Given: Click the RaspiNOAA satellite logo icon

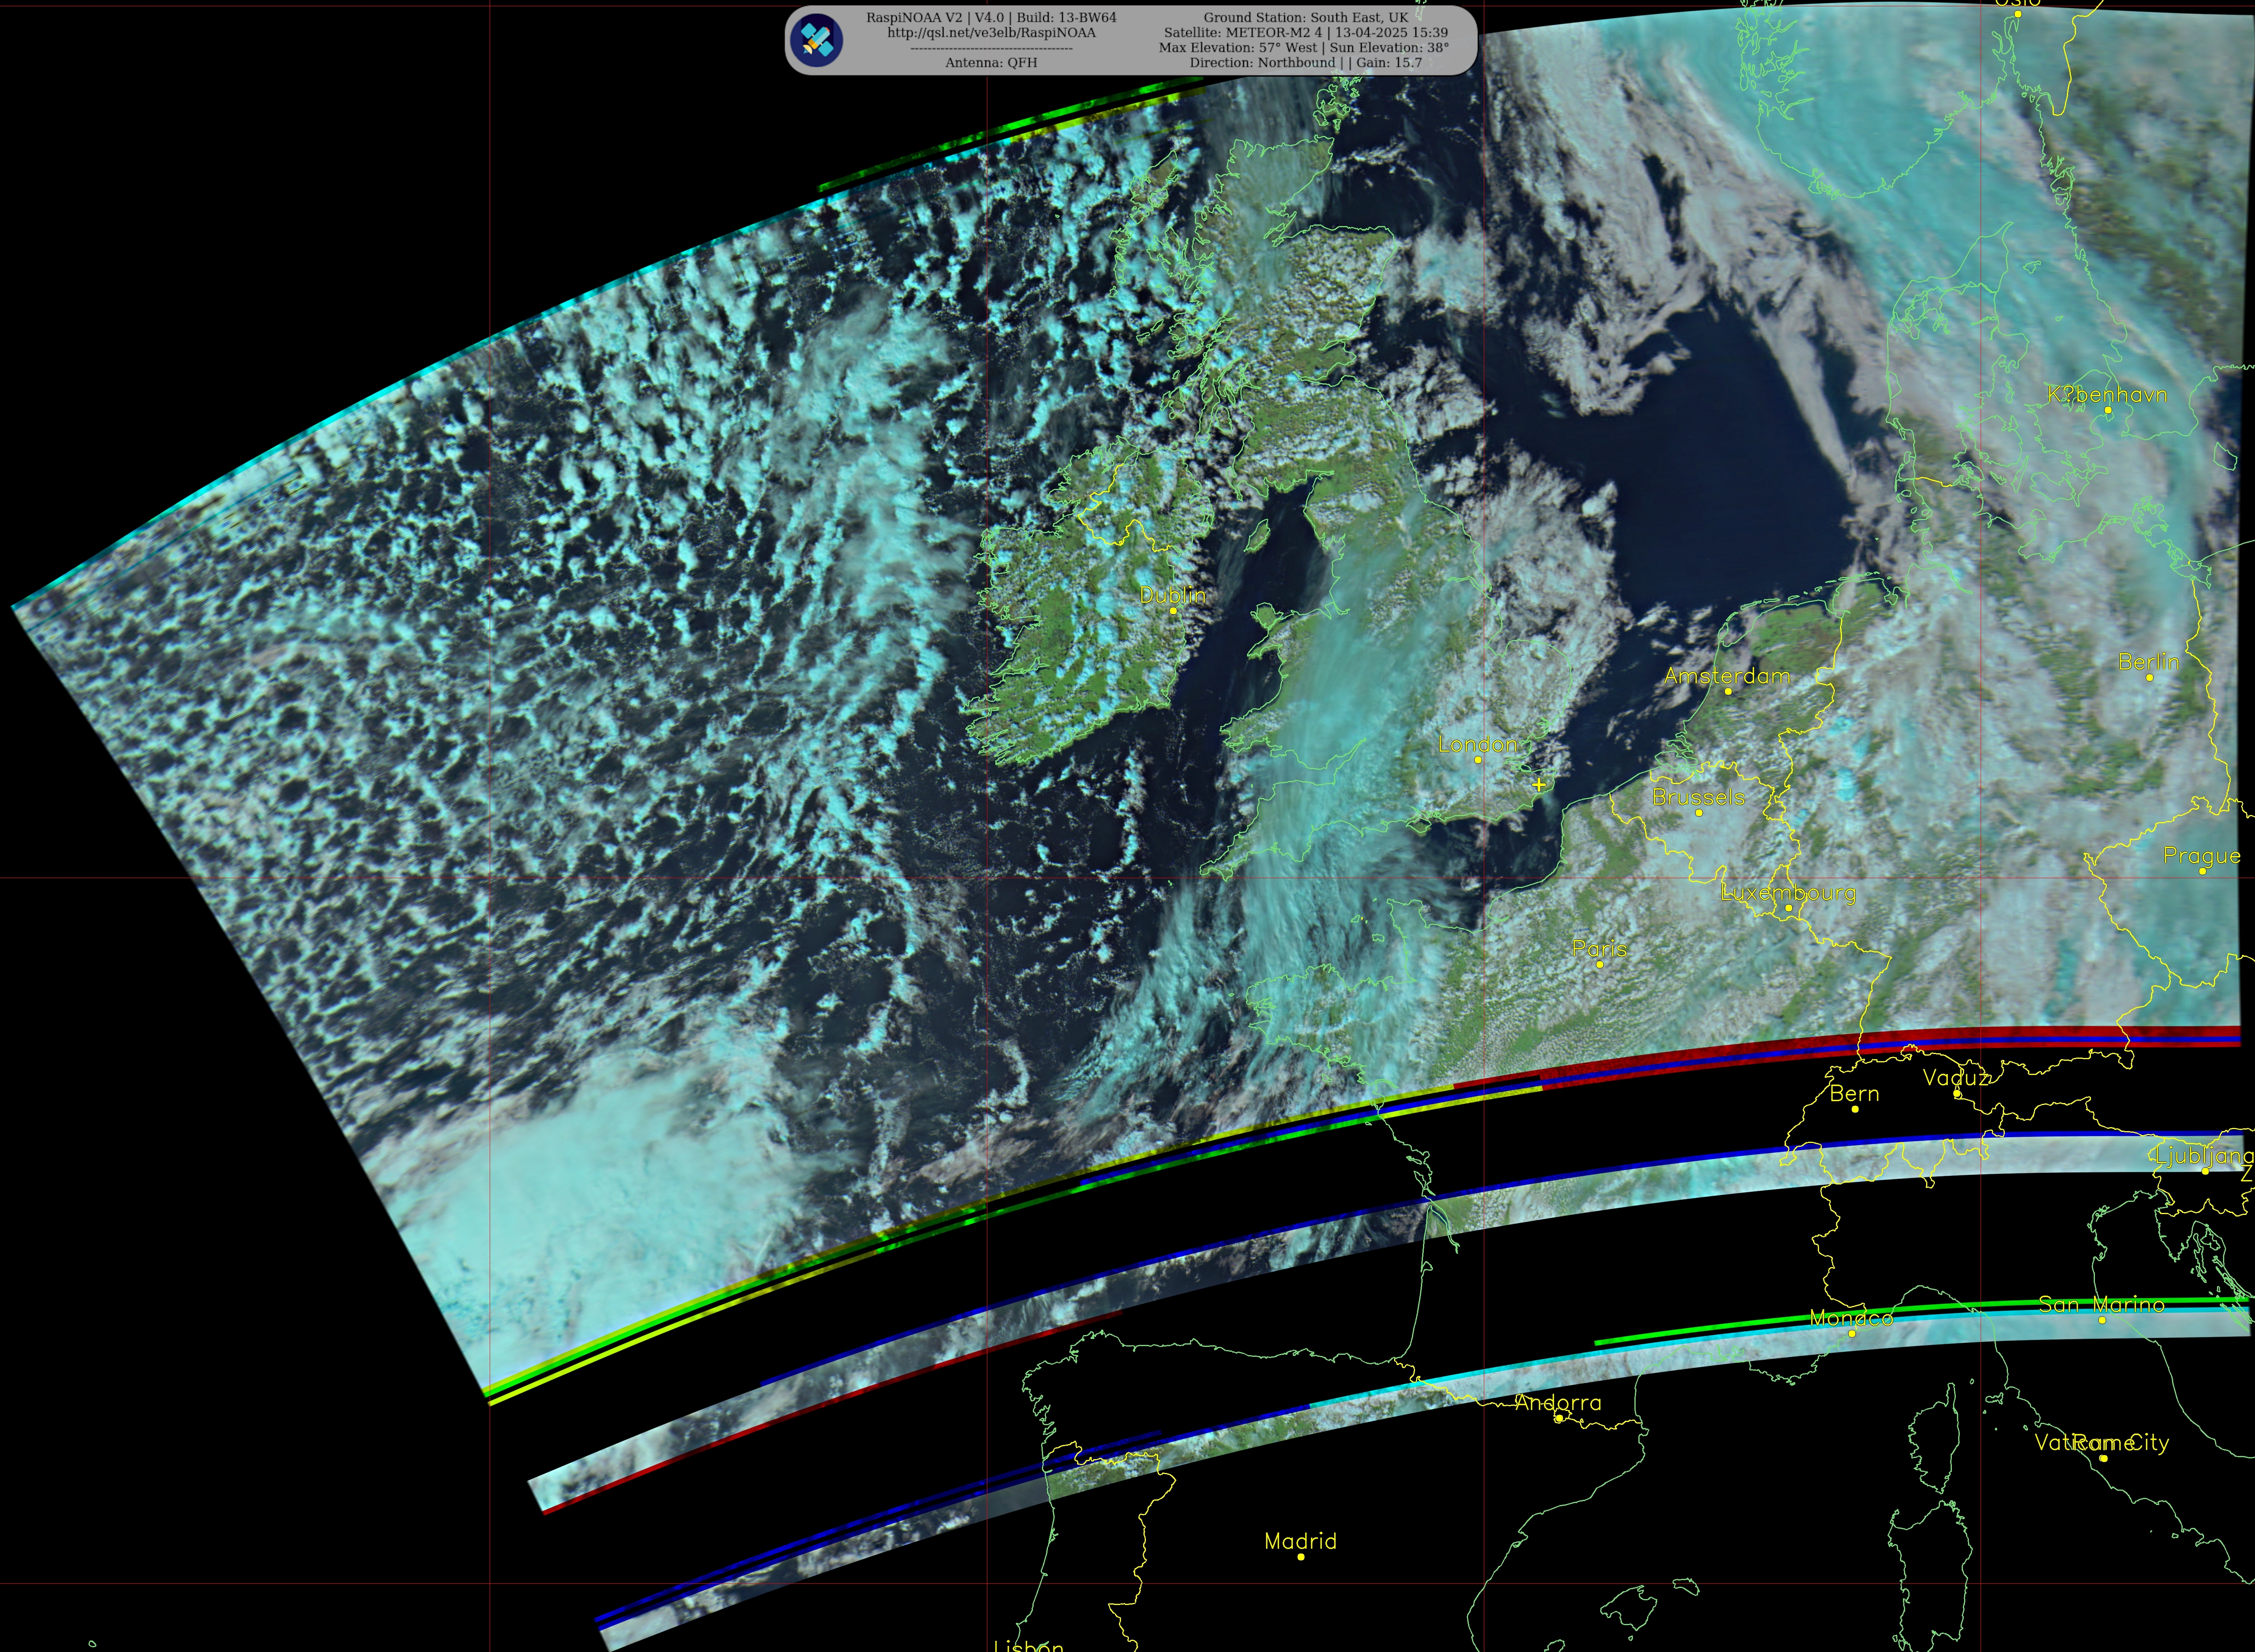Looking at the screenshot, I should pyautogui.click(x=815, y=40).
